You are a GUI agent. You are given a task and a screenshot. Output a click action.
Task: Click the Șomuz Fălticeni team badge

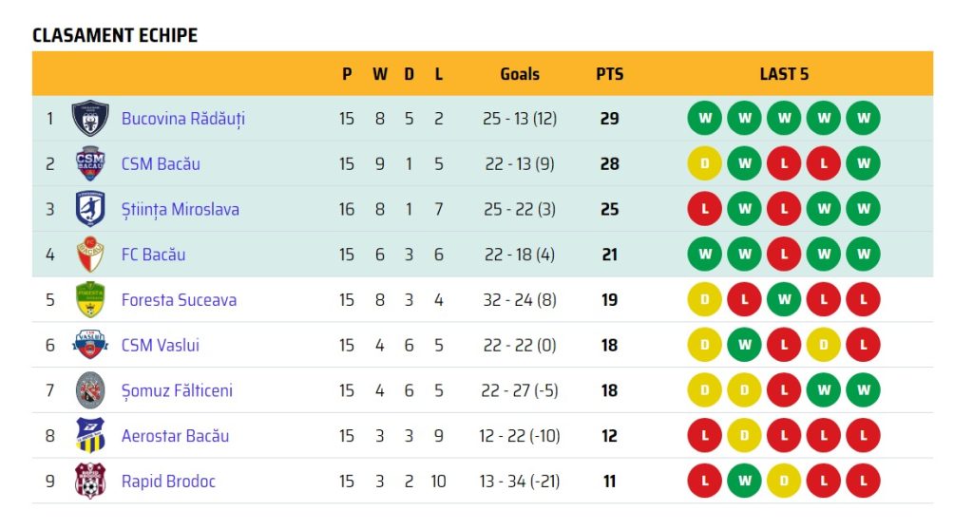(x=90, y=390)
